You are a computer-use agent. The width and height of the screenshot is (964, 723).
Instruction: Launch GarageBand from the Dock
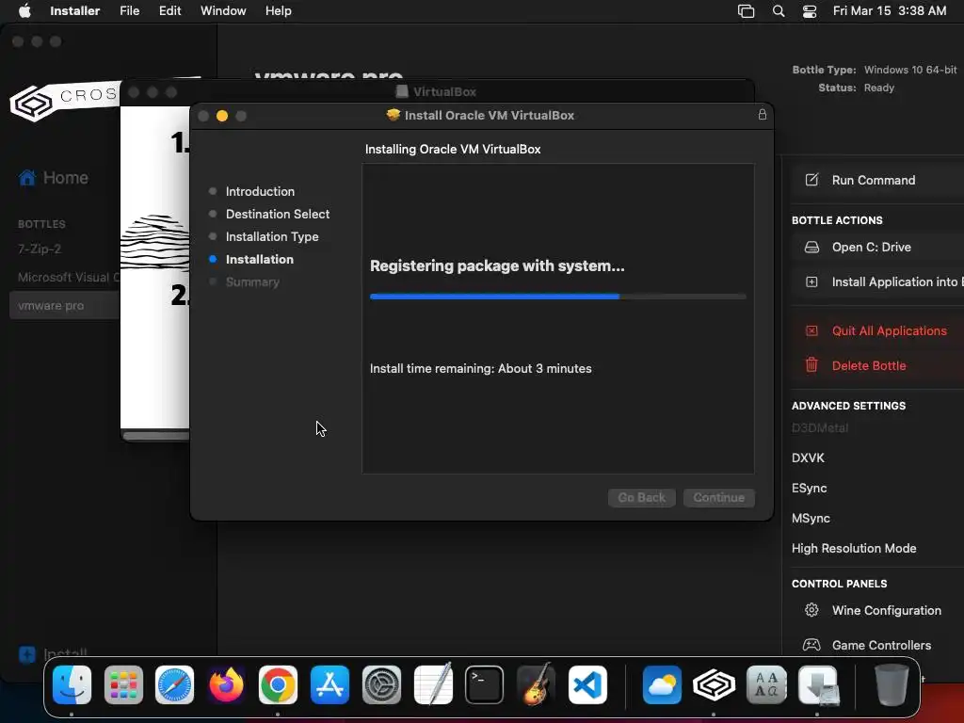coord(536,684)
